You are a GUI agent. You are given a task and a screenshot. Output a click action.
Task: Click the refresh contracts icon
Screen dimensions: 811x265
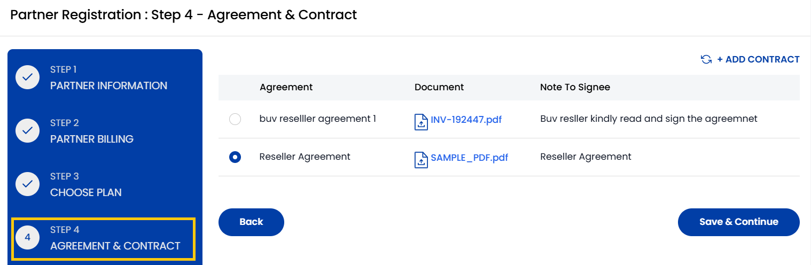pos(706,59)
